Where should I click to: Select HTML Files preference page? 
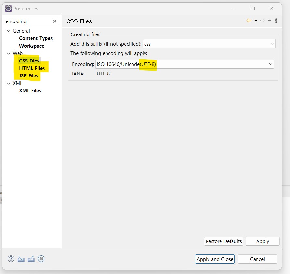pos(32,68)
